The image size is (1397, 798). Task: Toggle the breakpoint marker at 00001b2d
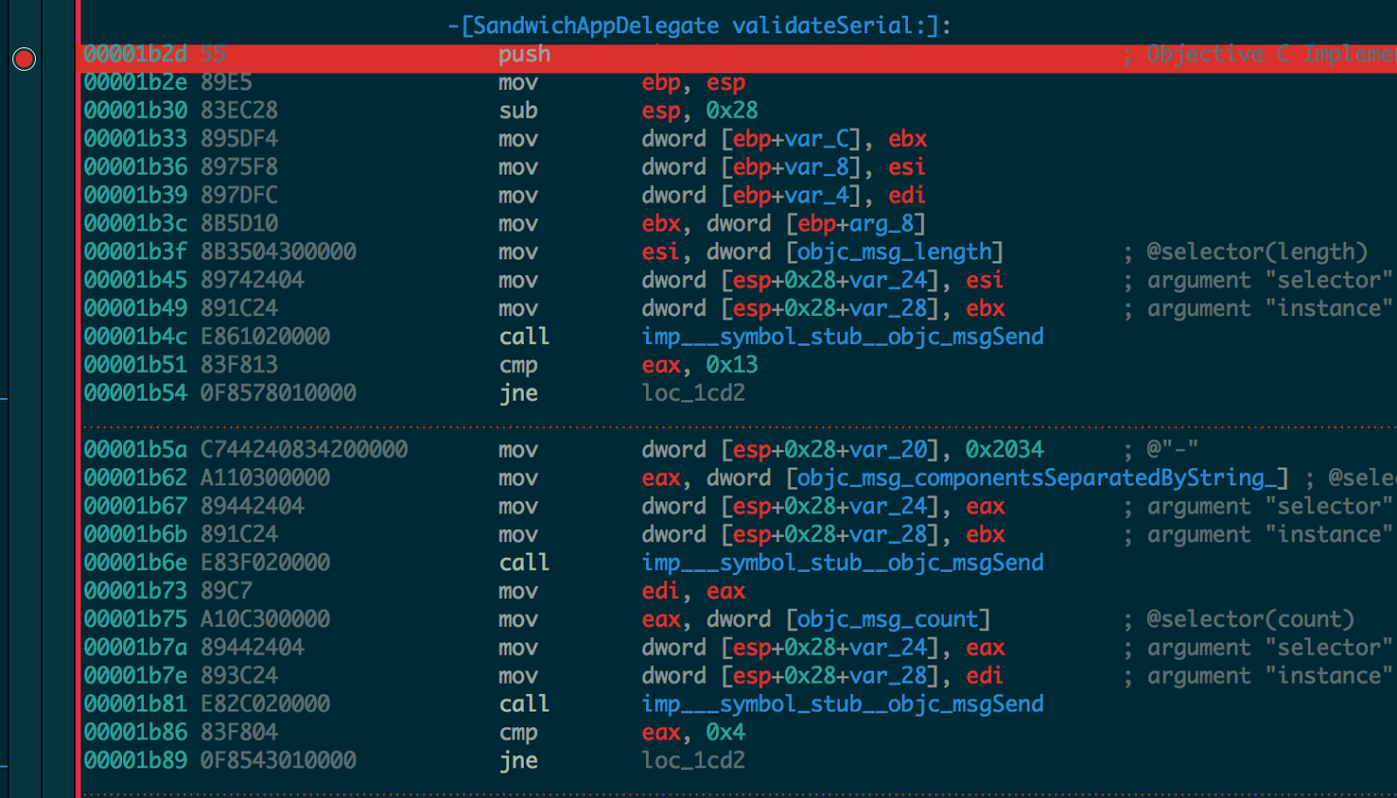tap(24, 58)
